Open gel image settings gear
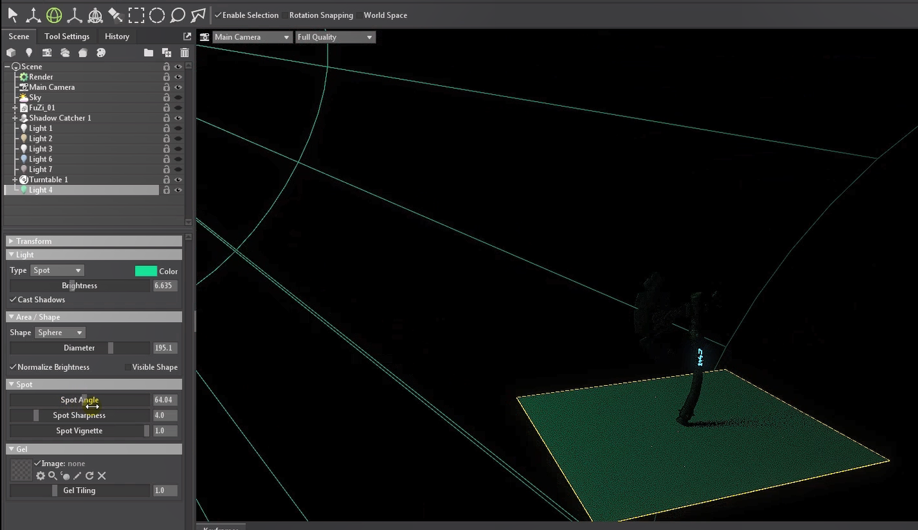 (40, 476)
